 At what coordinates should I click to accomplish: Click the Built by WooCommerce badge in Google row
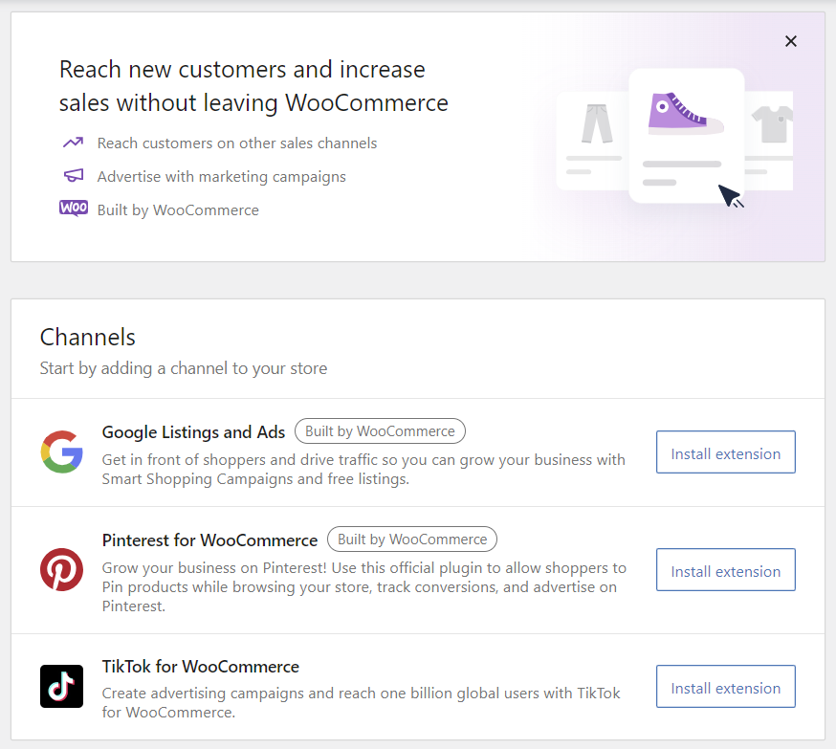[x=379, y=430]
